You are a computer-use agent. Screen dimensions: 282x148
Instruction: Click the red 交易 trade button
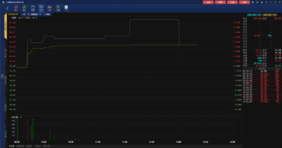coord(244,2)
